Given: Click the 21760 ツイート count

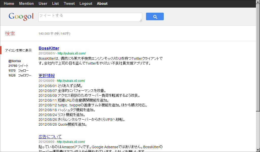Looking at the screenshot, I should pyautogui.click(x=18, y=66).
